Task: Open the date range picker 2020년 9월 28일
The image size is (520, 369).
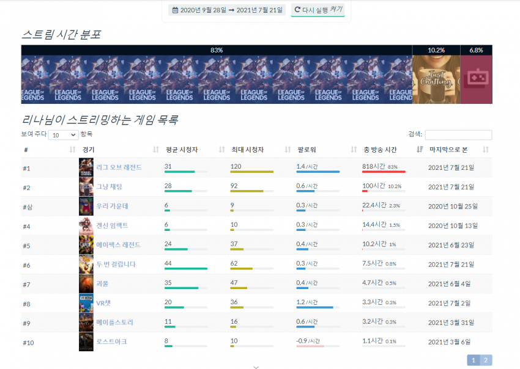Action: click(x=227, y=10)
